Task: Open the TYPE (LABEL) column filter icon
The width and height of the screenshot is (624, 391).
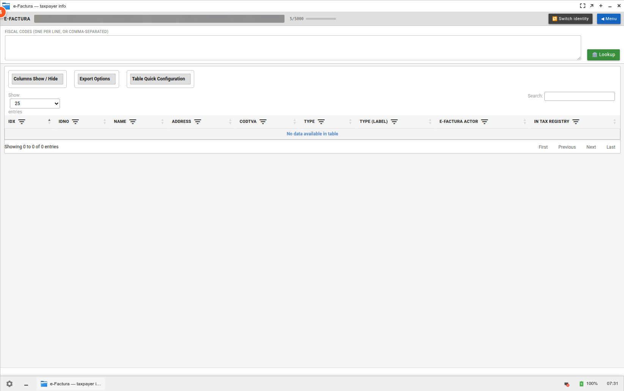Action: pyautogui.click(x=394, y=122)
